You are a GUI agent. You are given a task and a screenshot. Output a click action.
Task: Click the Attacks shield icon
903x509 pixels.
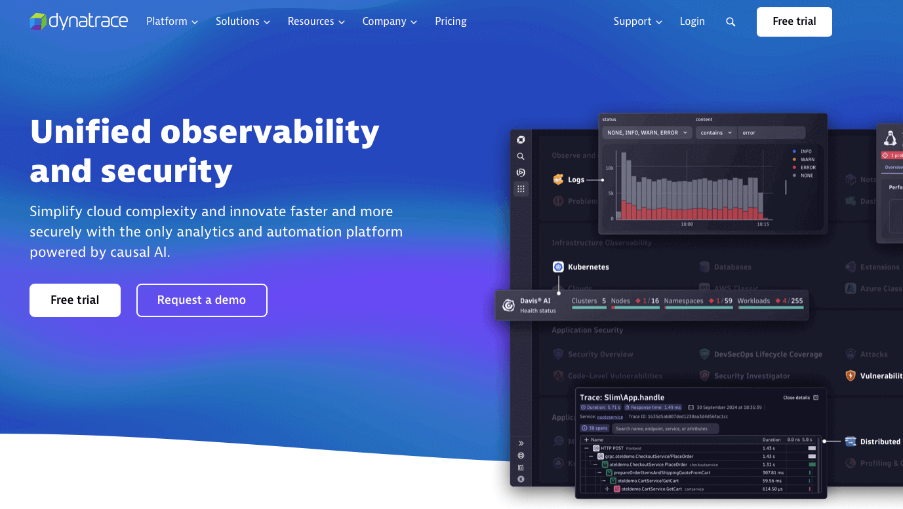[x=851, y=354]
